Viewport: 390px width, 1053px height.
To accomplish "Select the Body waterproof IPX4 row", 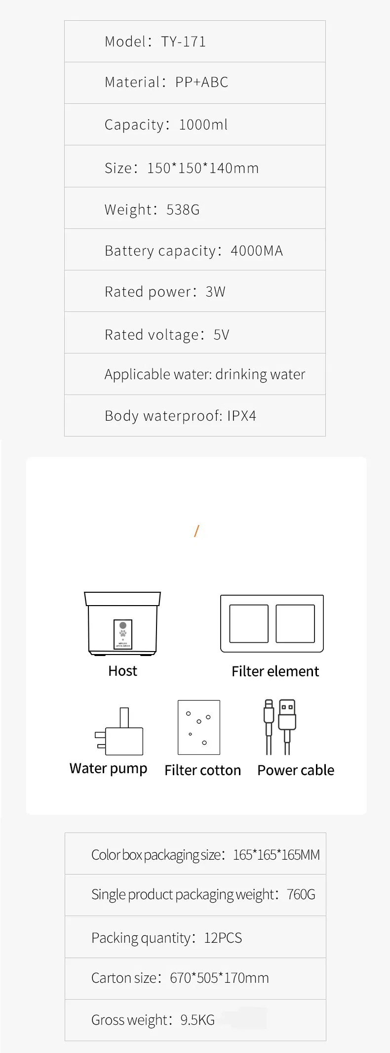I will (x=195, y=416).
